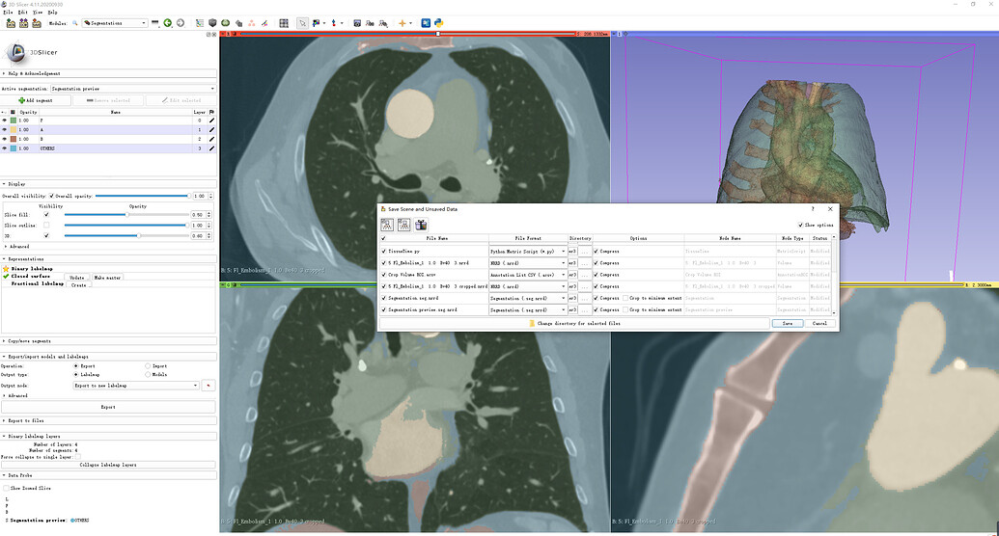Image resolution: width=999 pixels, height=536 pixels.
Task: Click the Update button for Closed surface
Action: coord(77,278)
